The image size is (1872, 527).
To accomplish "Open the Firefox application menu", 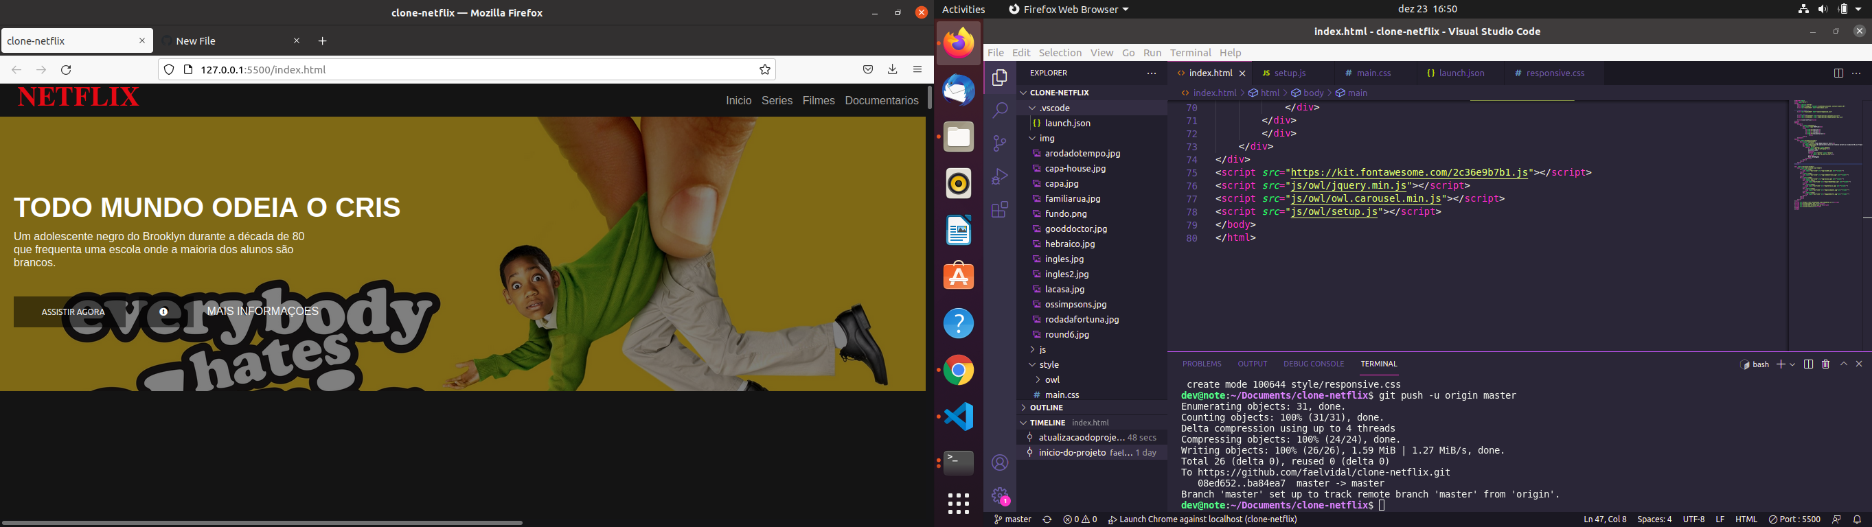I will point(917,70).
